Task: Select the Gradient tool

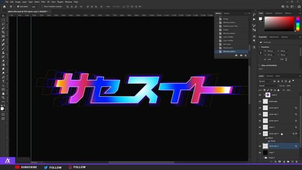Action: (3, 65)
